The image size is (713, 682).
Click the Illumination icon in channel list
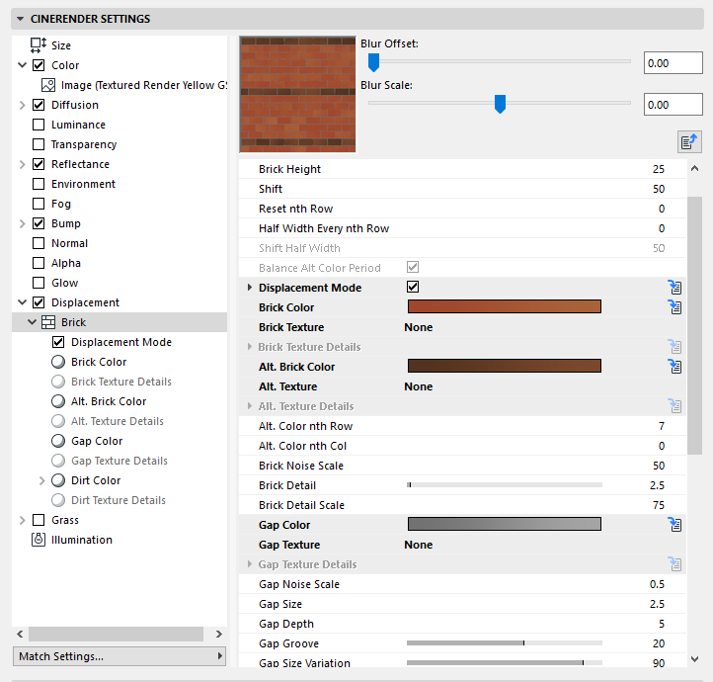tap(39, 540)
